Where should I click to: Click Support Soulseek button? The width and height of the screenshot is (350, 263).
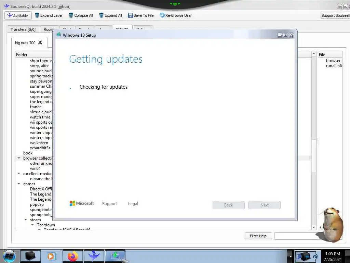(335, 15)
